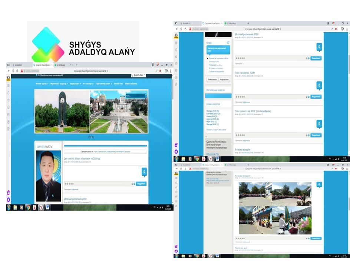Open the school ceremony photo collage

[275, 208]
